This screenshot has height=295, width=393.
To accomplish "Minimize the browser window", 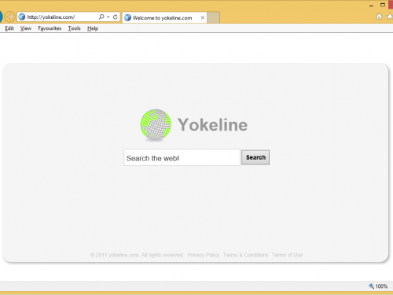I will click(x=371, y=6).
